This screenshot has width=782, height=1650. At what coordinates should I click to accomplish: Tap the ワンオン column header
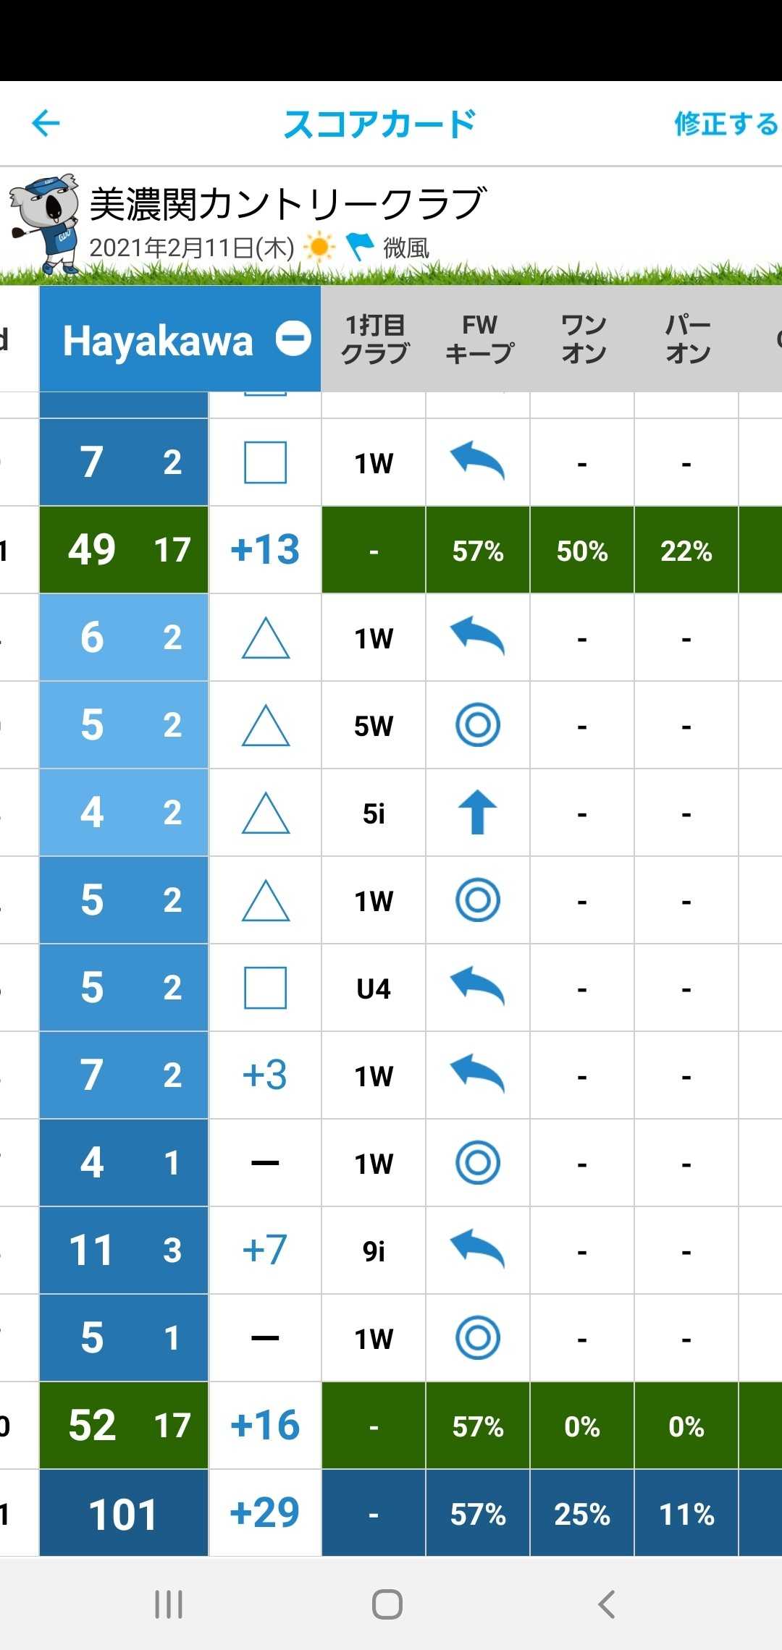583,339
